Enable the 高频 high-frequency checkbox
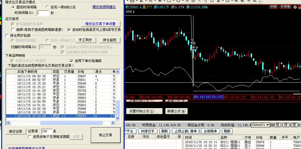 coord(13,30)
